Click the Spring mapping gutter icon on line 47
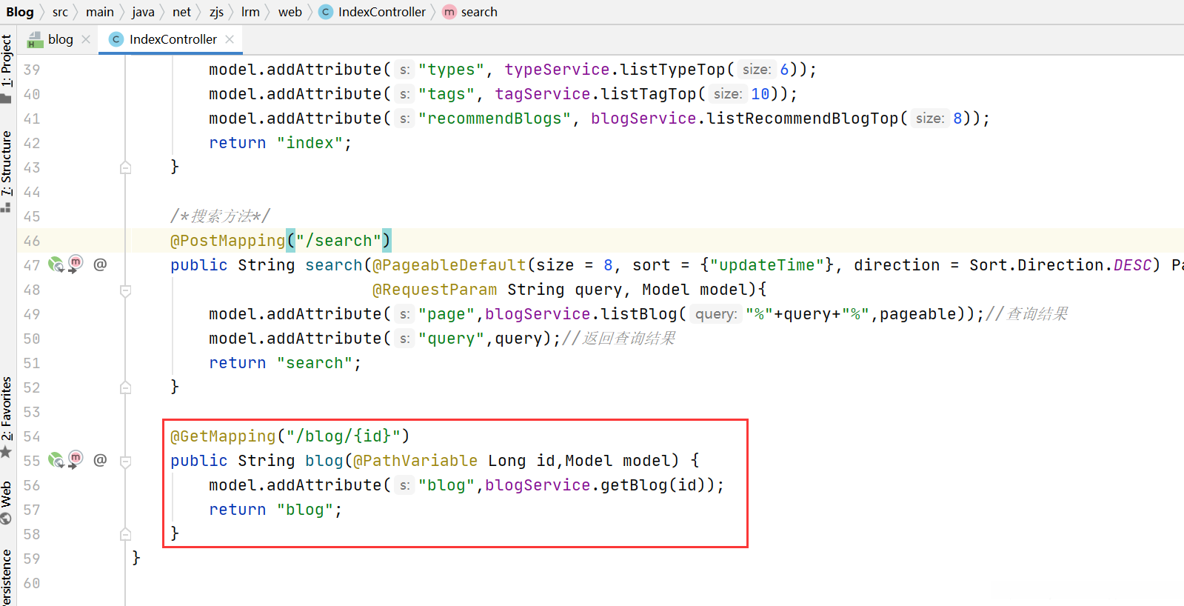The image size is (1184, 606). coord(56,264)
